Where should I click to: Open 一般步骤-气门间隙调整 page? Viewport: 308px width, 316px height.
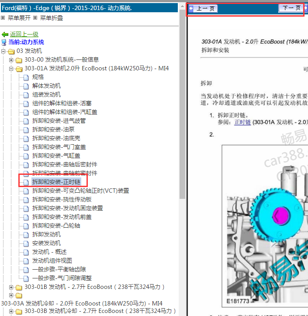[62, 278]
